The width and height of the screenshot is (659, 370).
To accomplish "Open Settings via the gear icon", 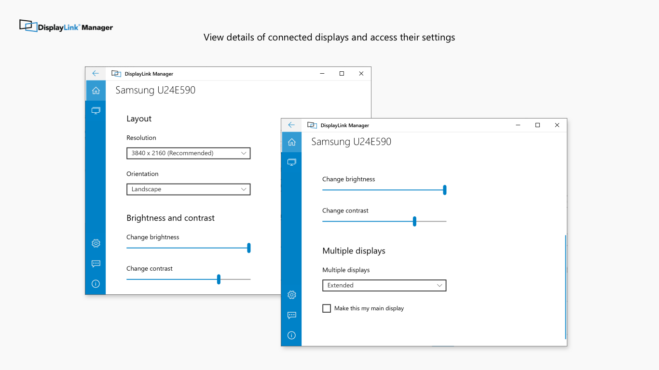I will coord(291,294).
